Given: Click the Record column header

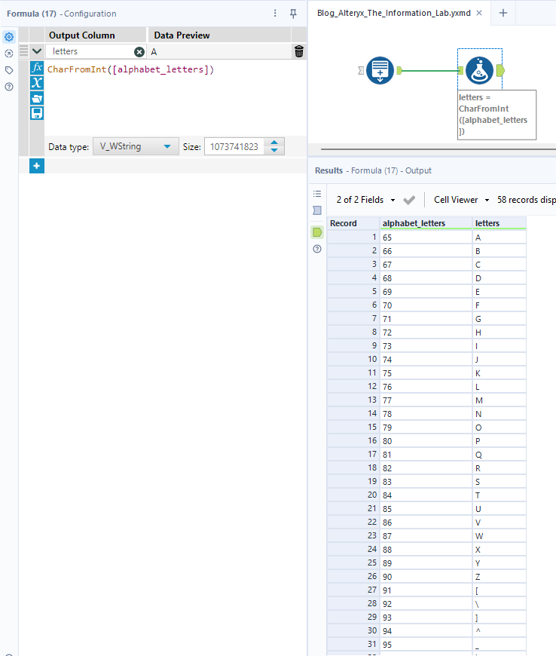Looking at the screenshot, I should pyautogui.click(x=353, y=223).
